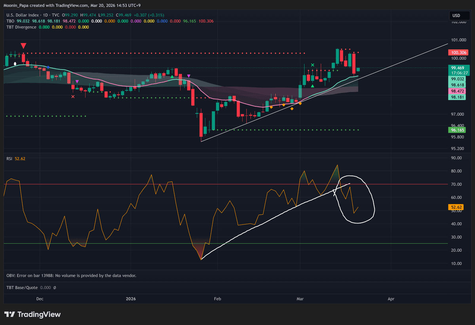Click the TBT Divergence indicator legend
The height and width of the screenshot is (325, 475).
point(21,27)
